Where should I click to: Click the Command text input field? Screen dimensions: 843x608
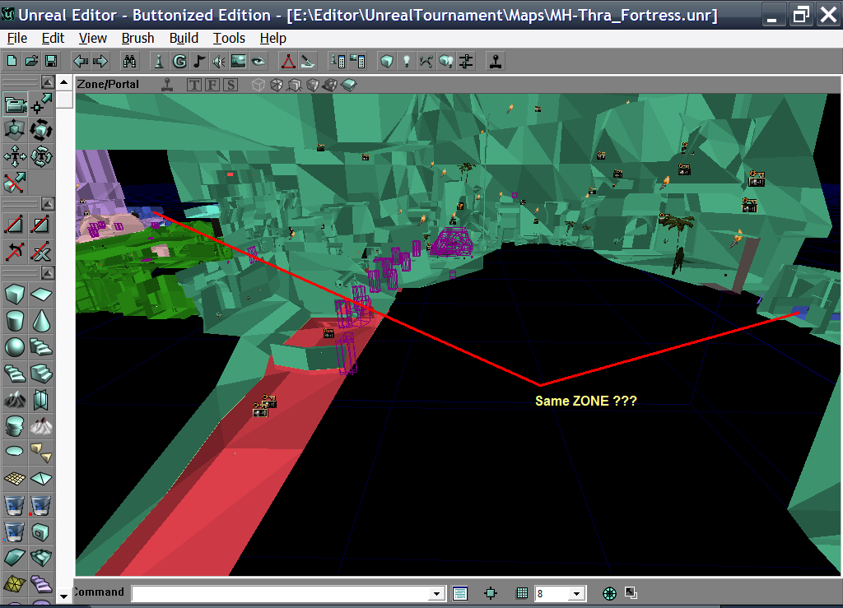tap(282, 594)
